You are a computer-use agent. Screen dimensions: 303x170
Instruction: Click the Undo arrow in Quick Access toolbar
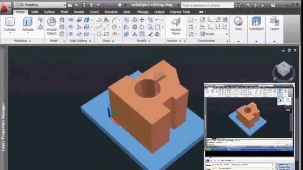click(98, 5)
